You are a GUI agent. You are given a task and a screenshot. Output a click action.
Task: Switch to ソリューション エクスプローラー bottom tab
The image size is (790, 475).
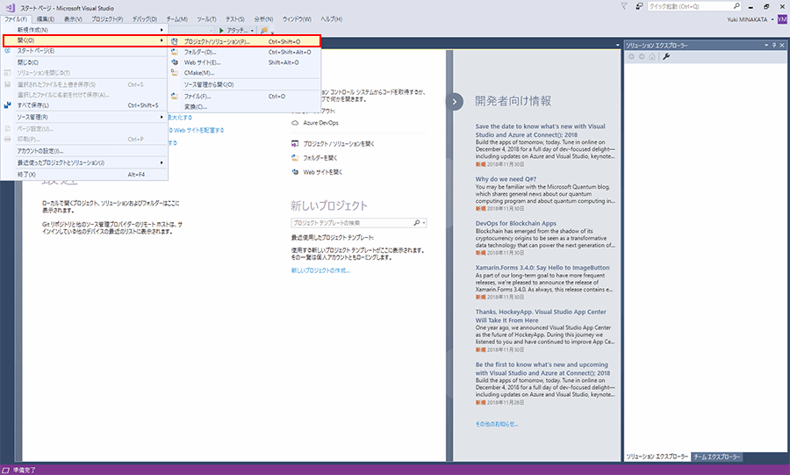pos(657,457)
